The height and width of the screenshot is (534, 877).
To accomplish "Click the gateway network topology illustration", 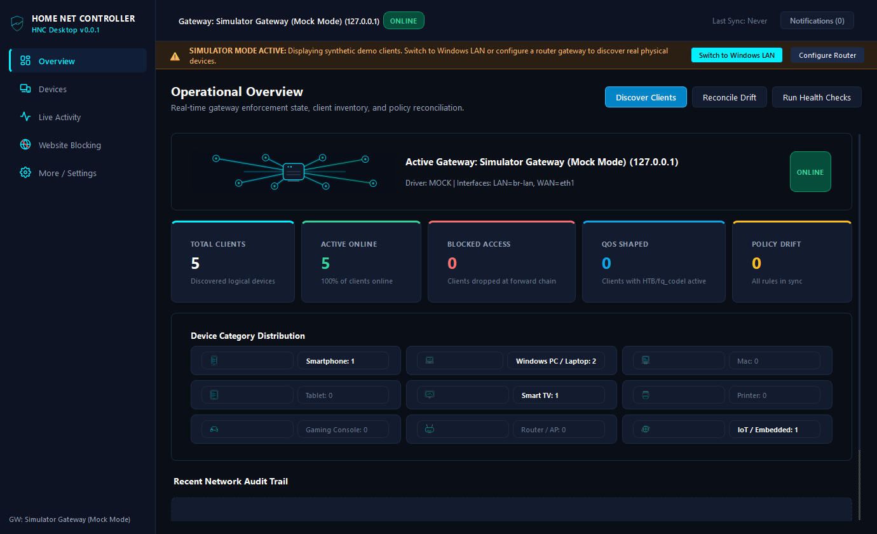I will pyautogui.click(x=294, y=171).
